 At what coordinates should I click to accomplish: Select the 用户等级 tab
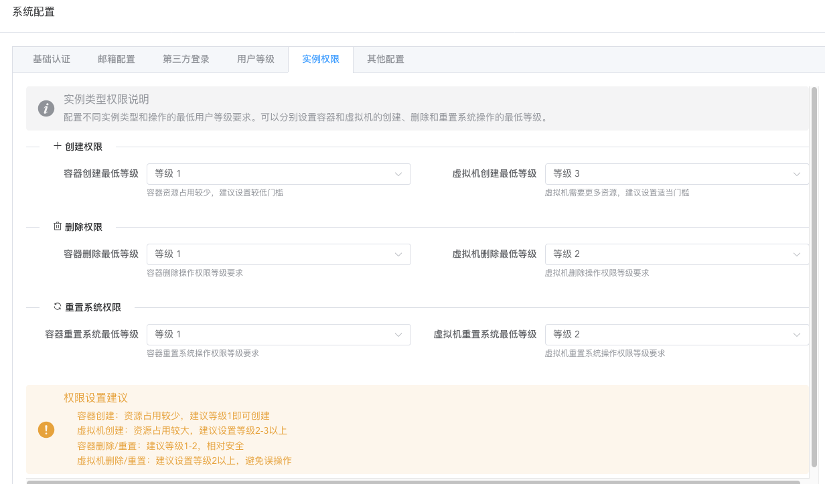tap(256, 60)
